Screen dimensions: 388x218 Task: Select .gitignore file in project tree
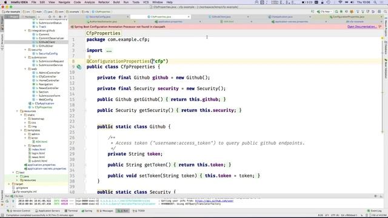coord(22,188)
